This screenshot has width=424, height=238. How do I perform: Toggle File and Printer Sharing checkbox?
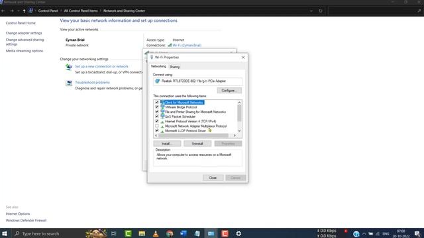tap(157, 112)
